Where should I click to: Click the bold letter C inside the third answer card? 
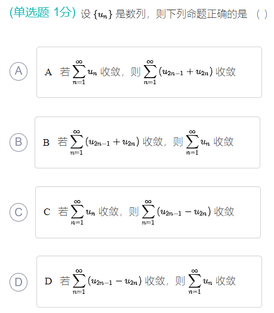pyautogui.click(x=47, y=212)
